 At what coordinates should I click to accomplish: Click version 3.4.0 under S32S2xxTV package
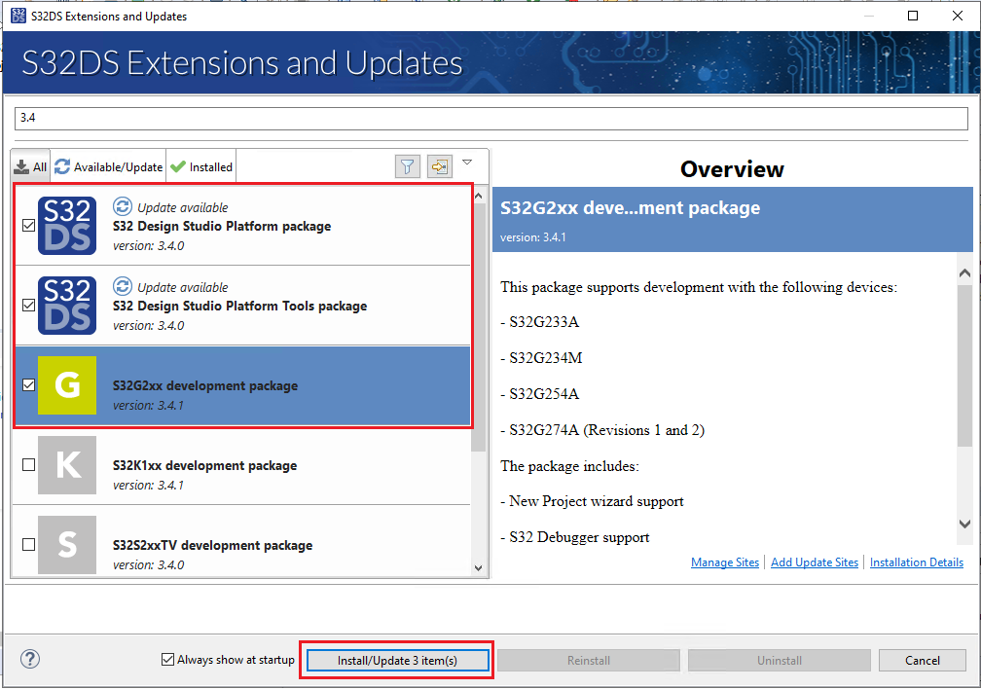tap(148, 564)
